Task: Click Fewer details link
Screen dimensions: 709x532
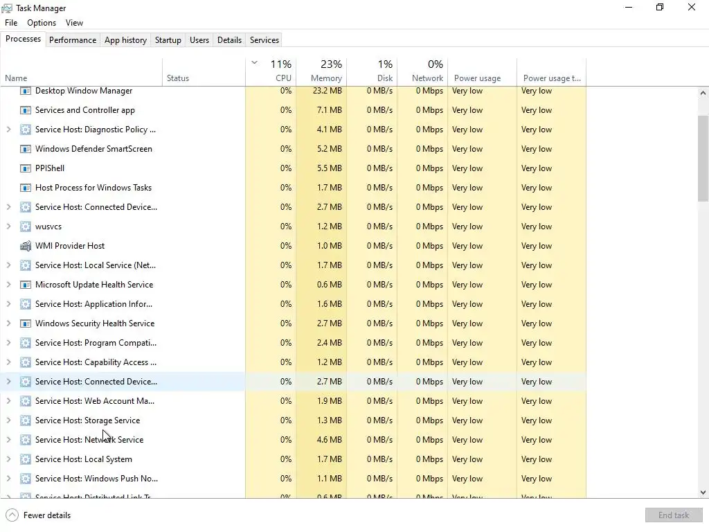Action: pyautogui.click(x=47, y=515)
